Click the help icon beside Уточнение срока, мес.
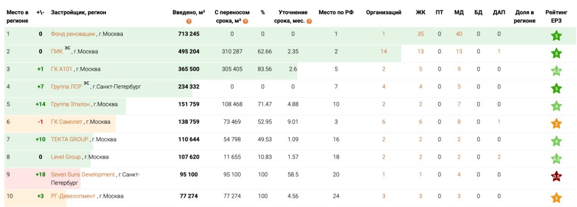 (309, 21)
